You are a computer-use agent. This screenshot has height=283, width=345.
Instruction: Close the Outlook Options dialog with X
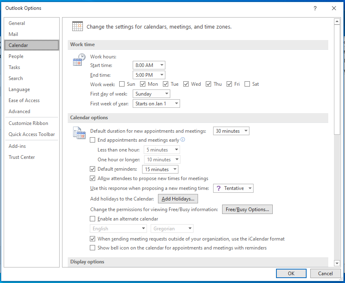[x=334, y=8]
